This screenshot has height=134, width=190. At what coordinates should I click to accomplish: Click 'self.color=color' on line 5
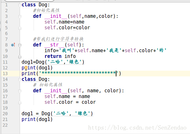pos(67,28)
